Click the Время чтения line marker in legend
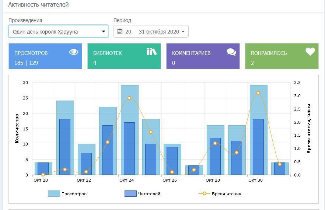325x210 pixels. [x=205, y=193]
